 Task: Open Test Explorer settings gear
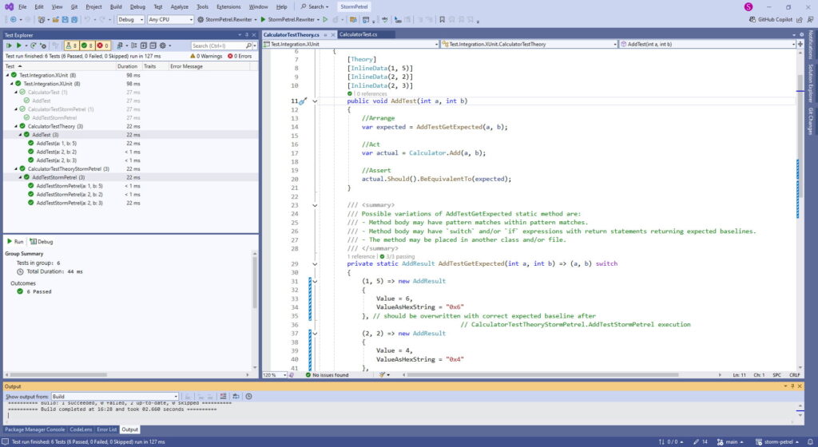[x=161, y=45]
